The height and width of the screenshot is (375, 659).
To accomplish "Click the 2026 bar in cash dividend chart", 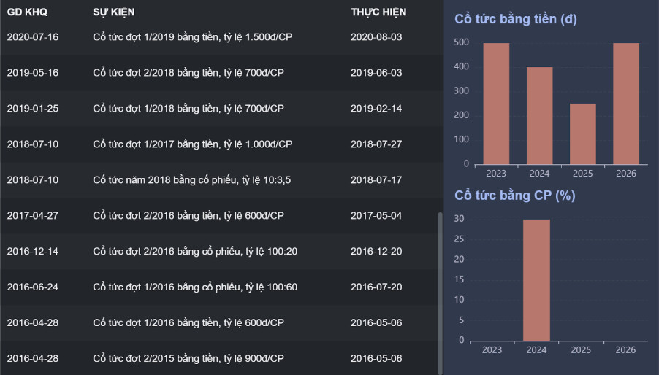I will coord(625,103).
